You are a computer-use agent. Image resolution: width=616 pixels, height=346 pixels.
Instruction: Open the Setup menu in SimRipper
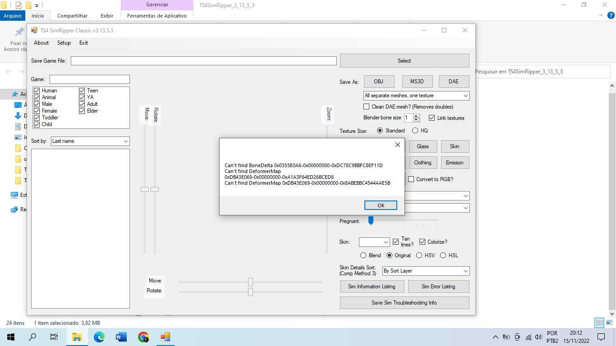click(64, 43)
